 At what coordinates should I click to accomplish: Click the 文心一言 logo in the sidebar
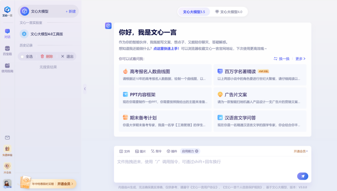pyautogui.click(x=7, y=11)
